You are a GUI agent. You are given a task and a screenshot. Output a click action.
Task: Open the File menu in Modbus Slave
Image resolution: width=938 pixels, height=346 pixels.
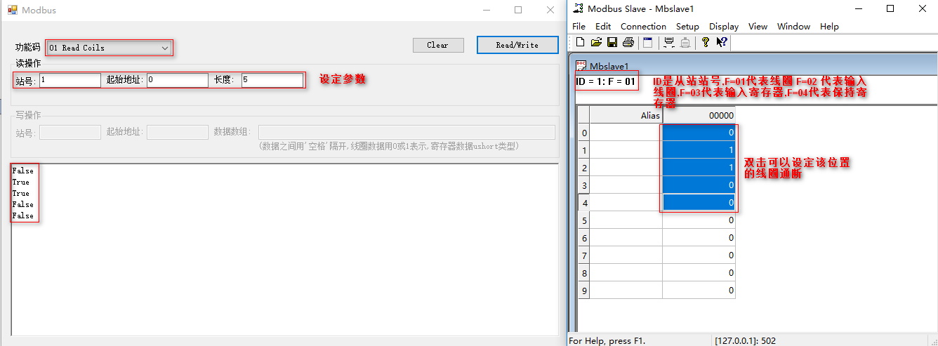[x=579, y=26]
